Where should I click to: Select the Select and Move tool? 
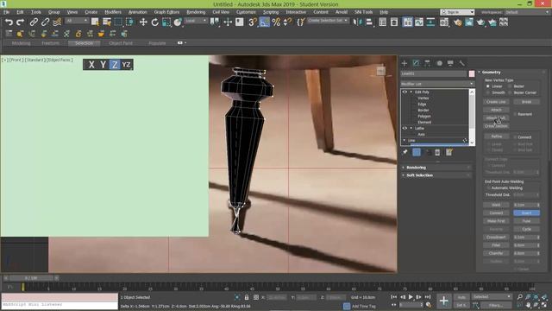(143, 22)
